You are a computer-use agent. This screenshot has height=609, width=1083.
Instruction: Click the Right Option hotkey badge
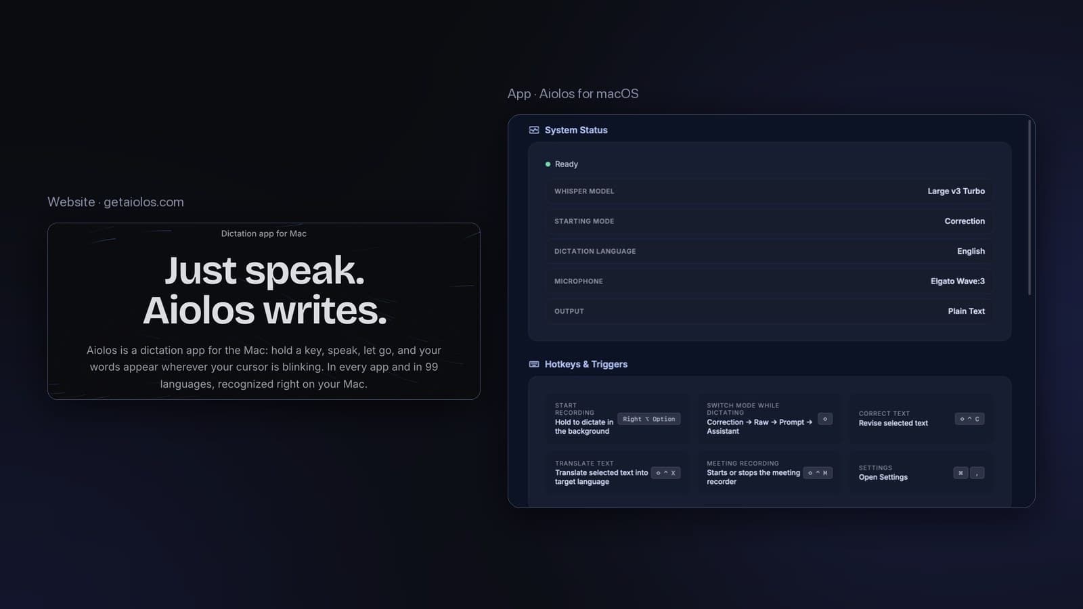[x=648, y=419]
